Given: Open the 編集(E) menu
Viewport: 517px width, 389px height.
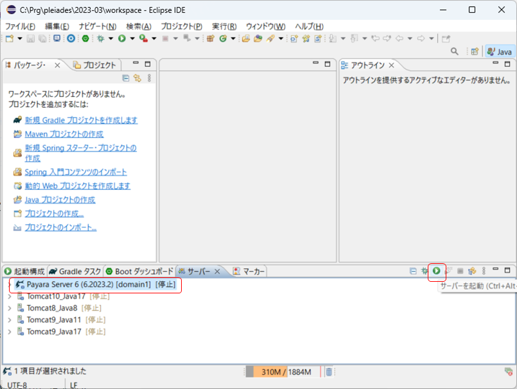Looking at the screenshot, I should pos(57,26).
